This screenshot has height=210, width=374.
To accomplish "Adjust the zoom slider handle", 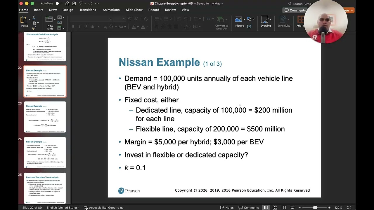I will (315, 208).
